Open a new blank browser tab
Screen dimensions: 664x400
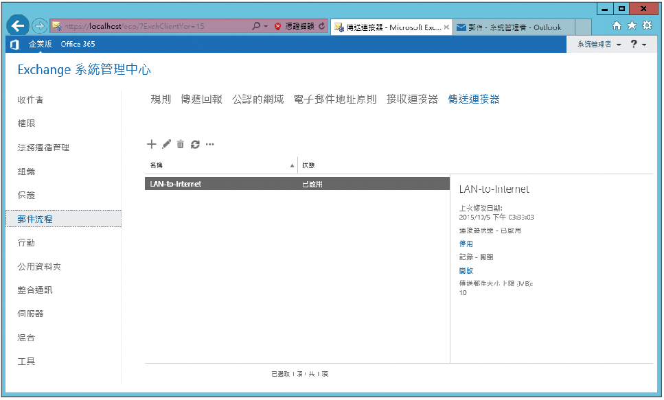pos(584,27)
